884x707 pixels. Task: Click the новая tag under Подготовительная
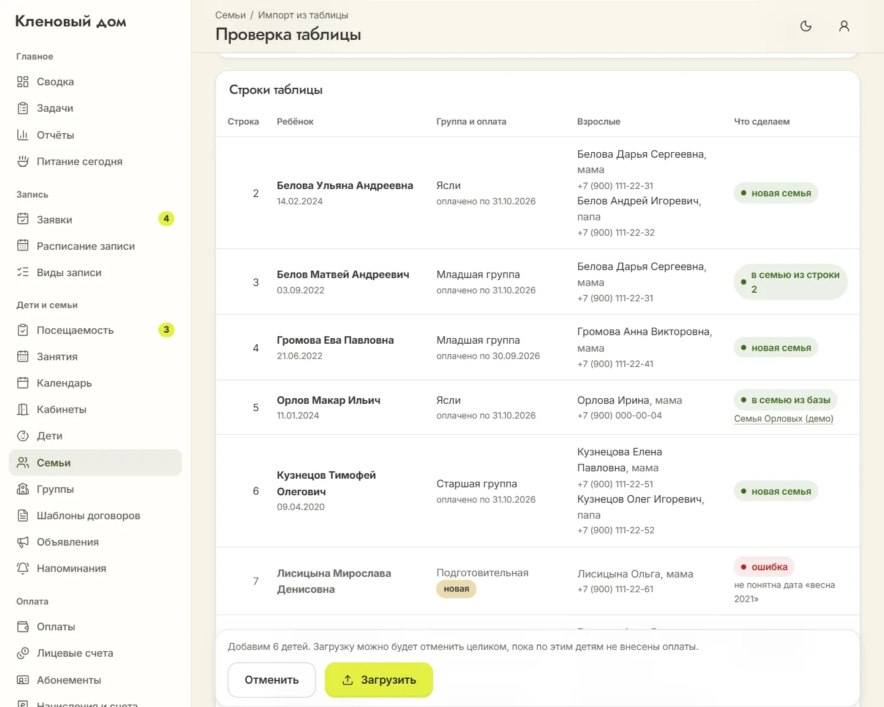point(456,589)
